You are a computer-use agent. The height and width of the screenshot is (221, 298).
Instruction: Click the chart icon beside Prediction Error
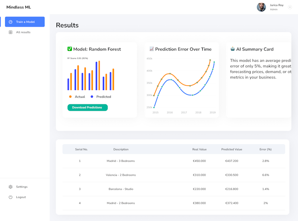[x=151, y=49]
